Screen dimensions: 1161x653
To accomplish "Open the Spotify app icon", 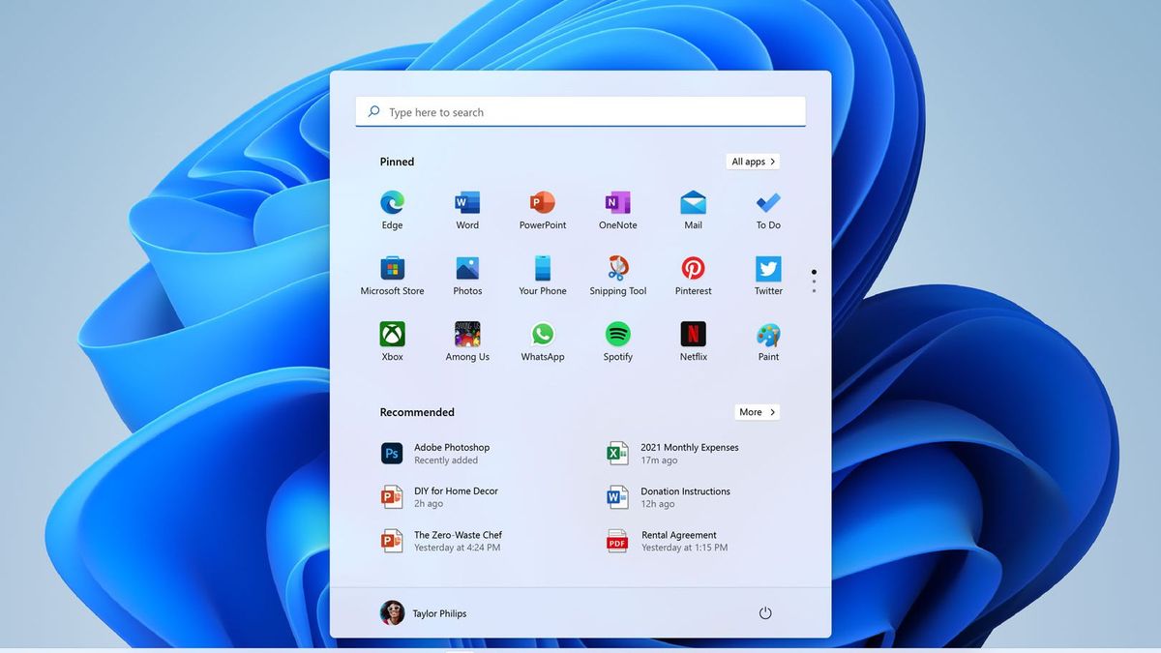I will [x=617, y=335].
